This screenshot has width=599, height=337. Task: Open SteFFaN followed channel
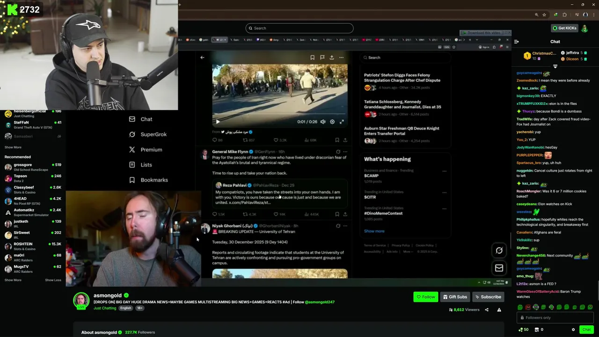pos(33,125)
